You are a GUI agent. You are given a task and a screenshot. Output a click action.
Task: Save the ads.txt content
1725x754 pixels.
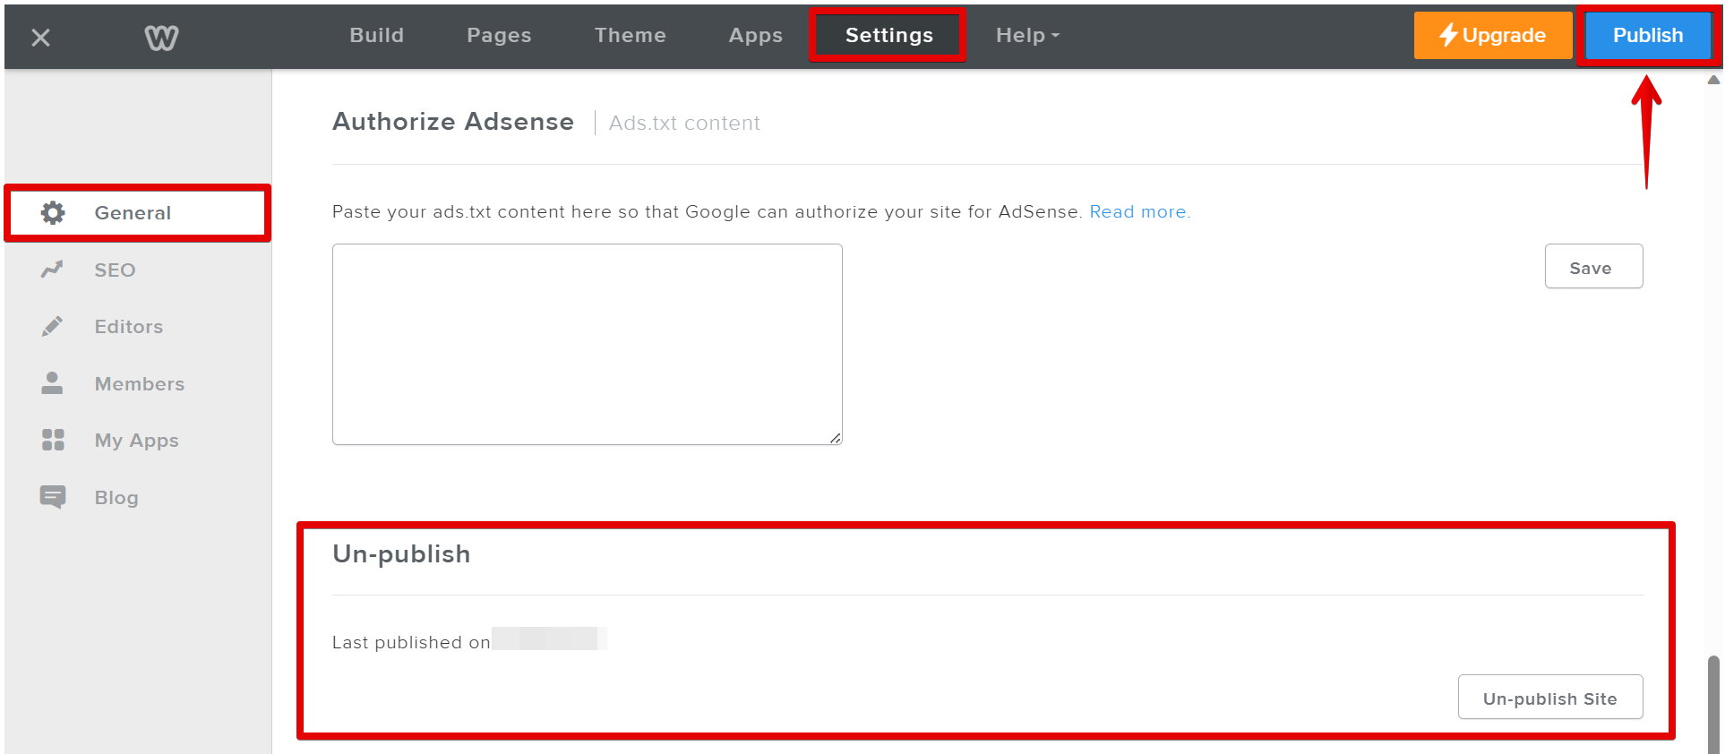point(1592,267)
